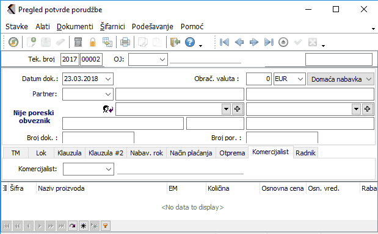Click the Količina column header
Image resolution: width=378 pixels, height=234 pixels.
[x=233, y=188]
